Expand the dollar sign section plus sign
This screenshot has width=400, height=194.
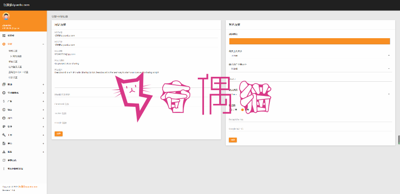(x=43, y=101)
